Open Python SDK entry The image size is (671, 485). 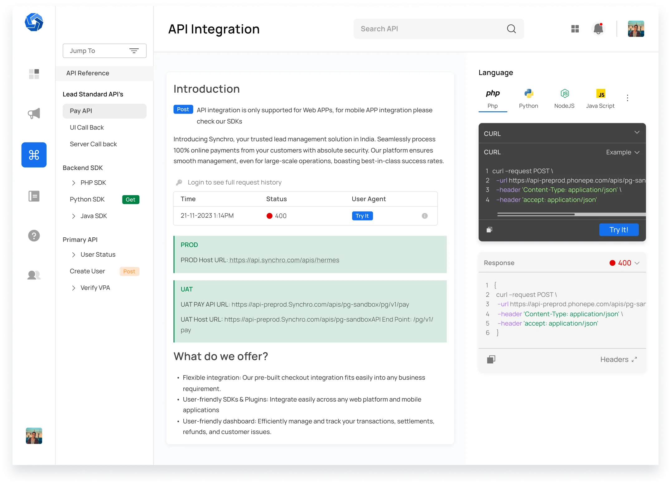[x=87, y=199]
